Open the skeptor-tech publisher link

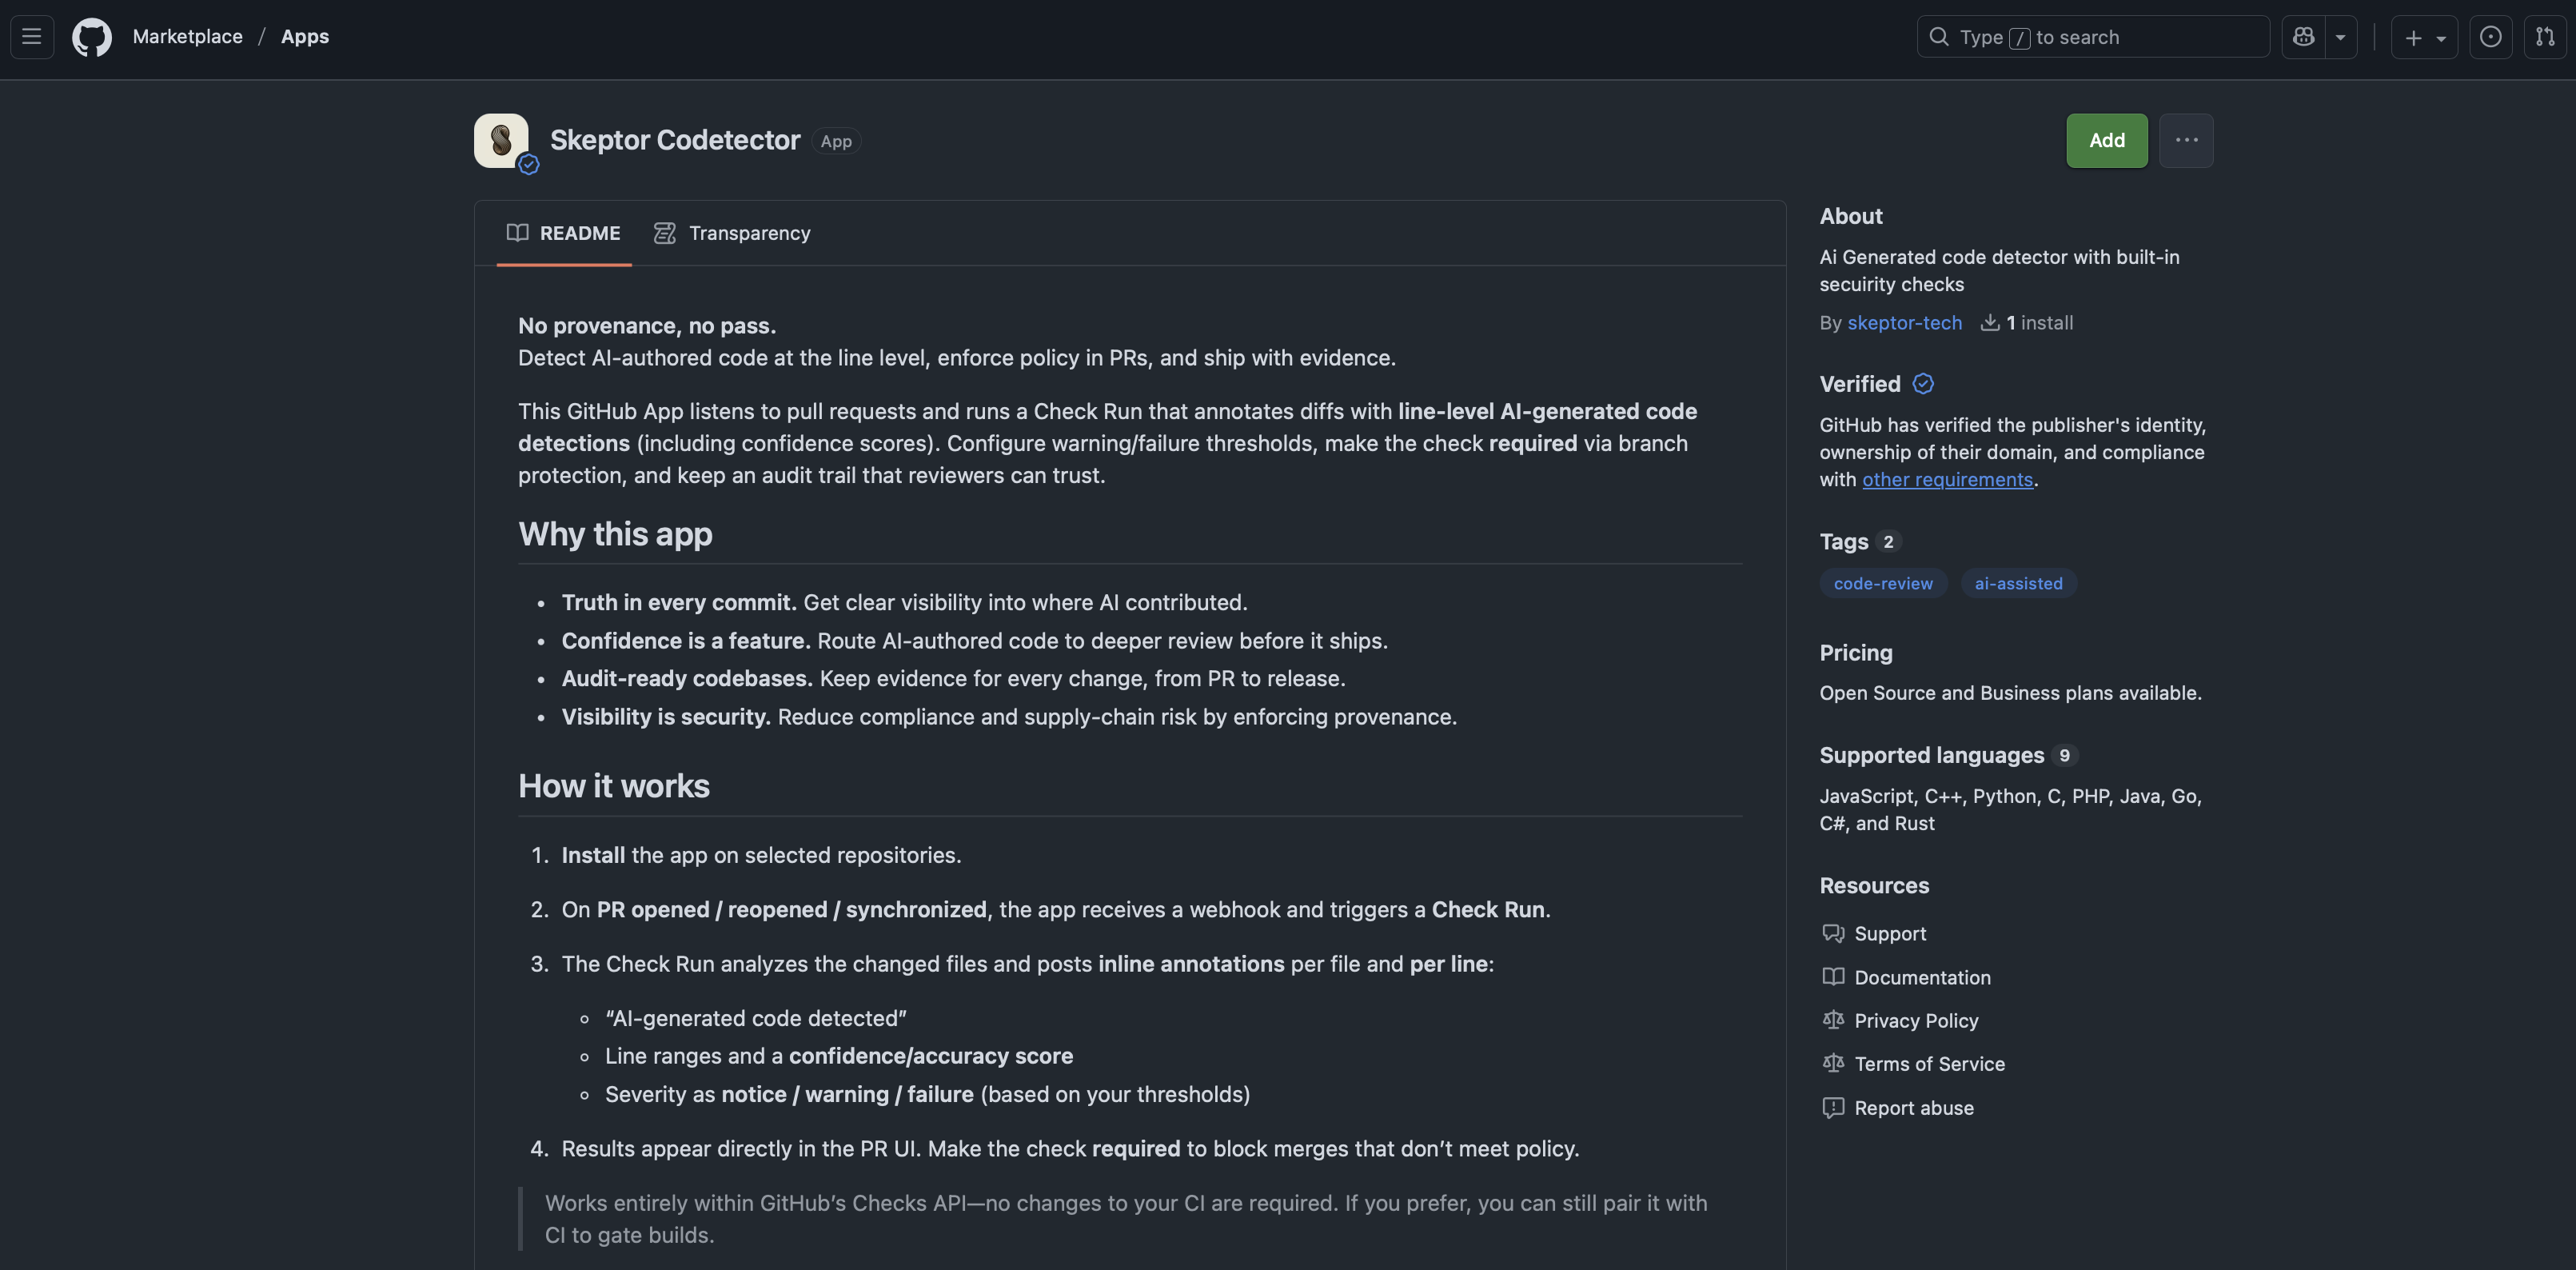(1904, 323)
